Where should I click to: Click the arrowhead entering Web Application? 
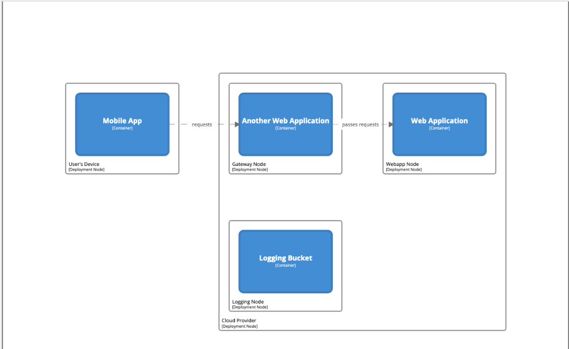[390, 124]
